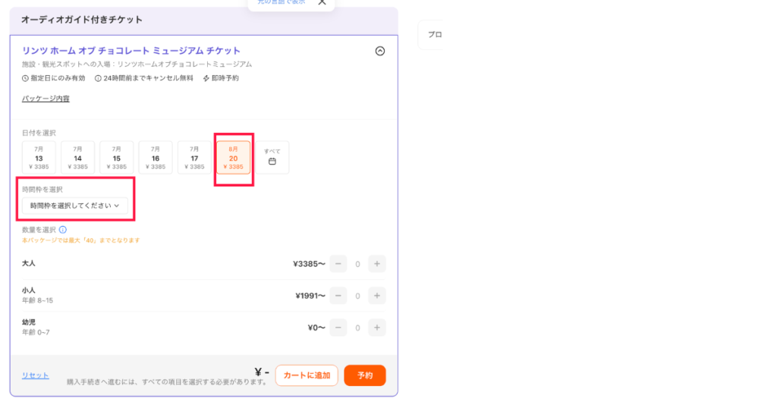Select date 7月 13

point(39,158)
